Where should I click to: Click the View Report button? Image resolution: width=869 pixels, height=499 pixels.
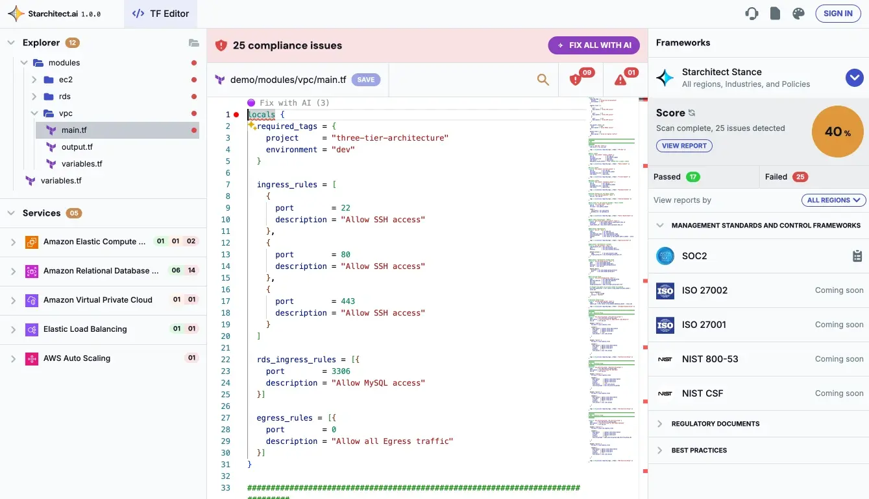[x=684, y=146]
